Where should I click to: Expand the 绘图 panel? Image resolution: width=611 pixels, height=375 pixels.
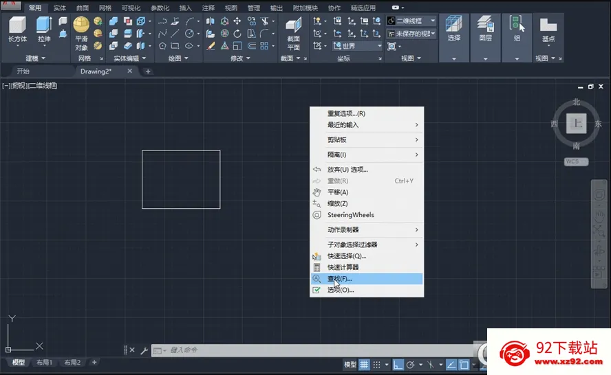coord(178,58)
